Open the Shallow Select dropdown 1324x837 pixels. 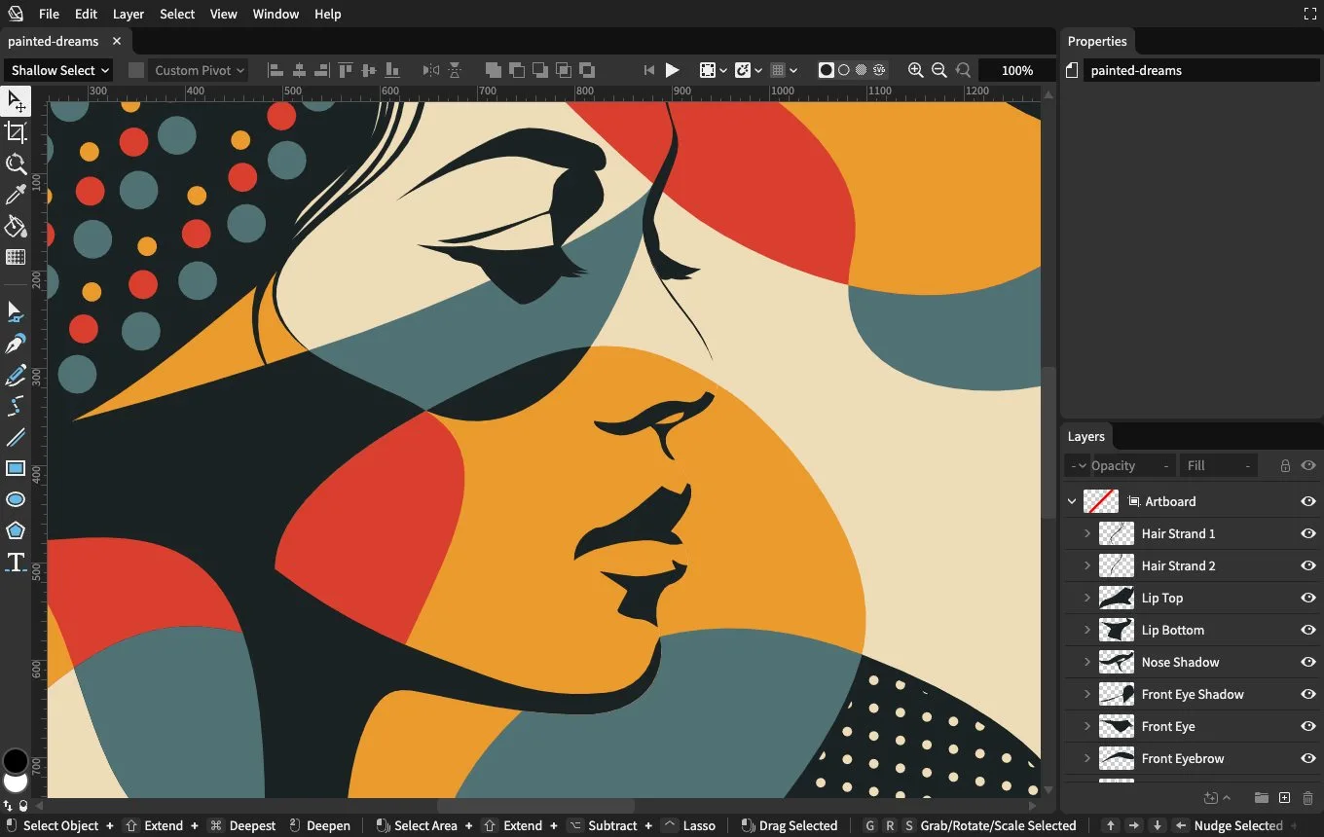[x=59, y=70]
